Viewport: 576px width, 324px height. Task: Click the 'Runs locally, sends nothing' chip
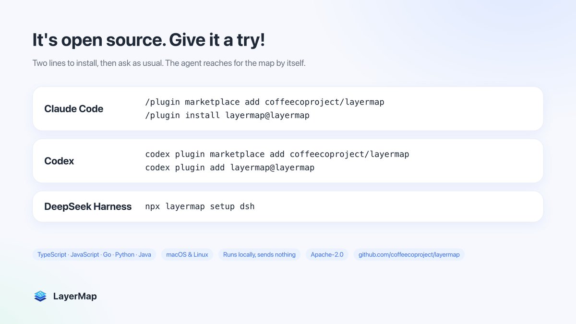coord(259,254)
